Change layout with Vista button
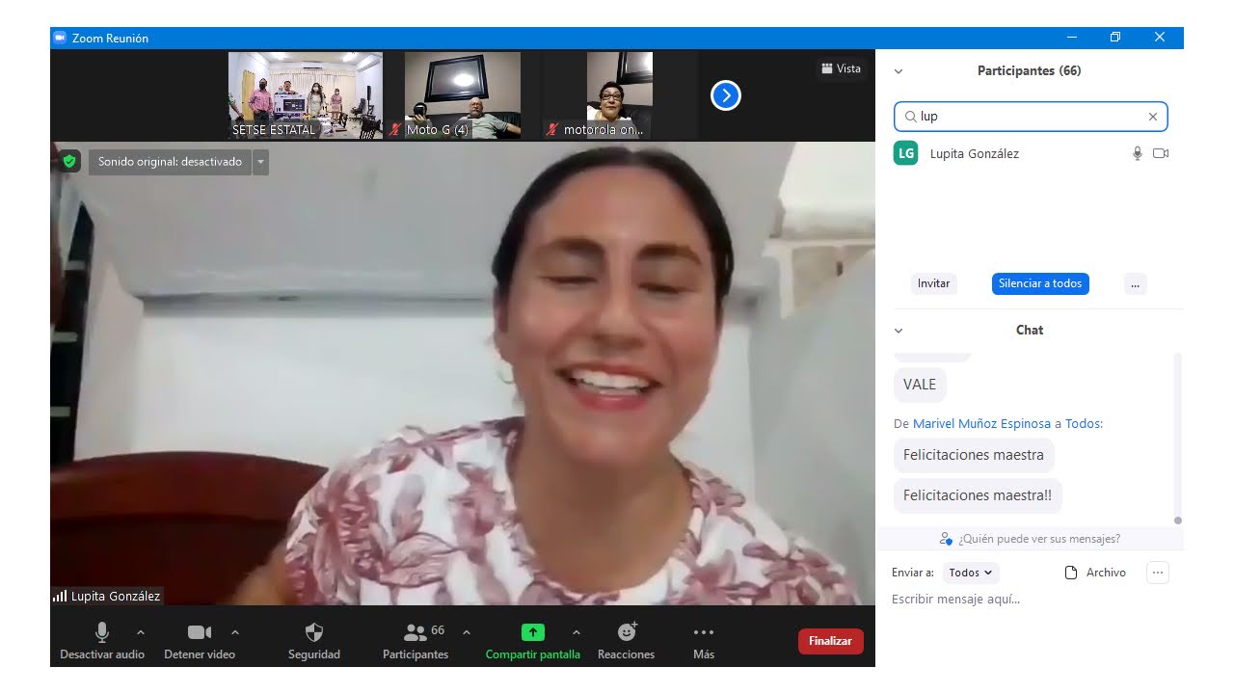Viewport: 1234px width, 694px height. click(x=841, y=68)
